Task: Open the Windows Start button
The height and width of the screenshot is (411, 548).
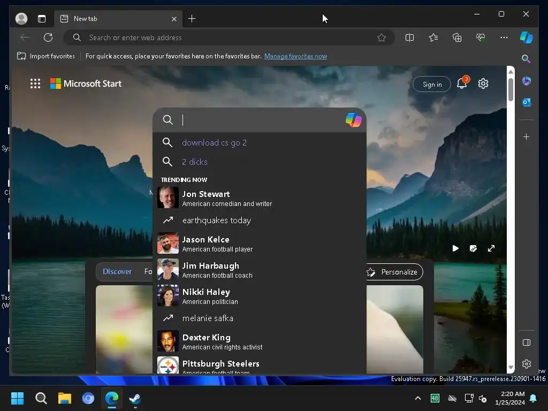Action: click(17, 398)
